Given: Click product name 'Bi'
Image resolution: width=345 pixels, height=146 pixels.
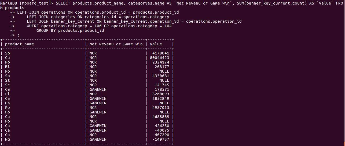Looking at the screenshot, I should 8,67.
